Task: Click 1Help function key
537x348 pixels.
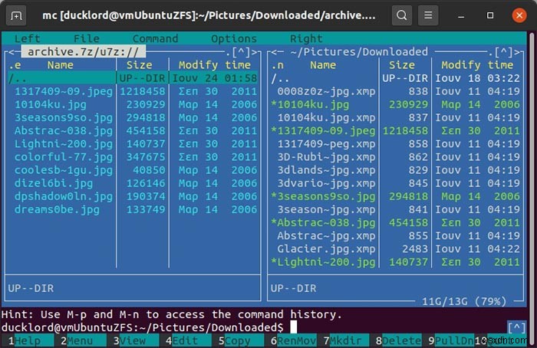Action: coord(28,341)
